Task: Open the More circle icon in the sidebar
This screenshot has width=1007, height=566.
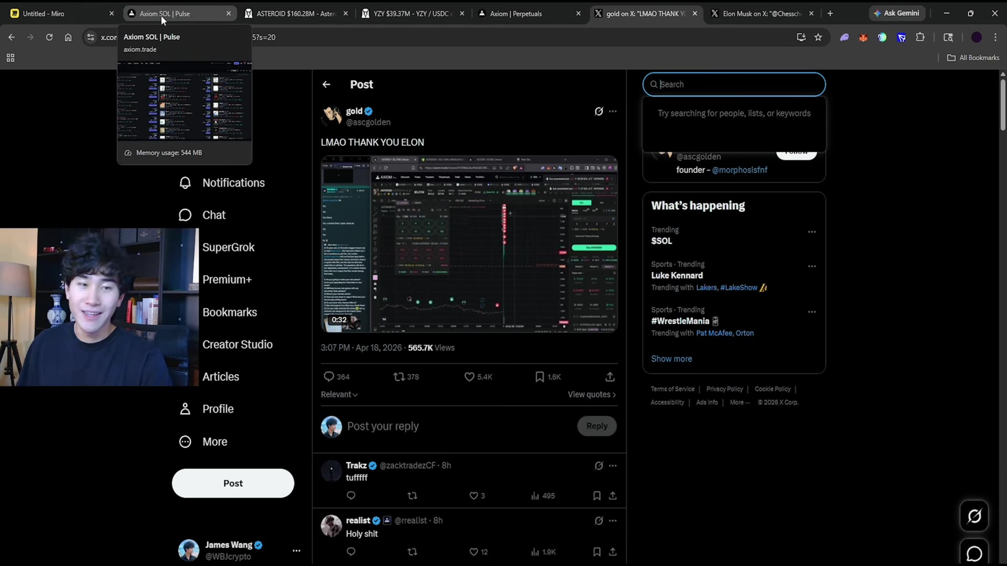Action: click(x=185, y=442)
